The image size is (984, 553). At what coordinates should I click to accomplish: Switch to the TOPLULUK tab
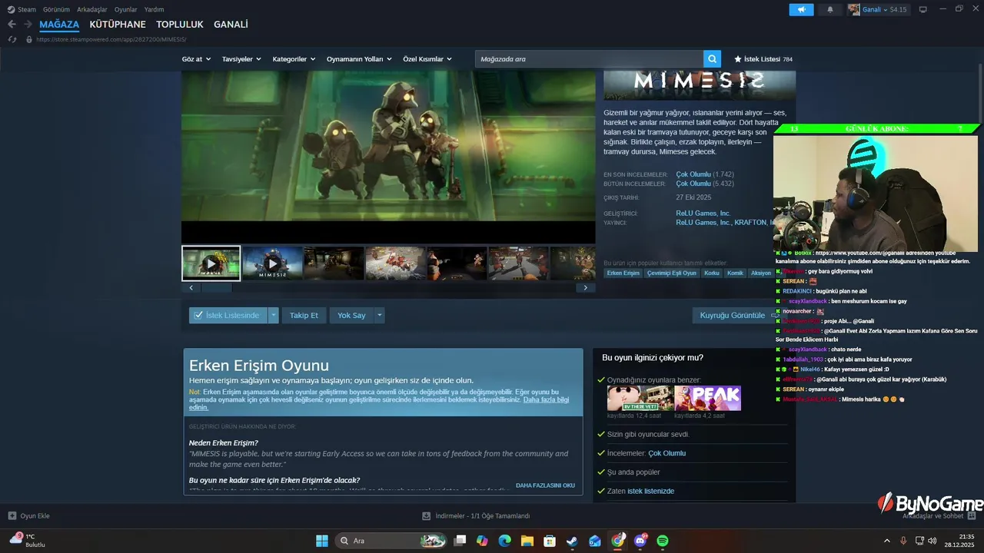pos(180,25)
